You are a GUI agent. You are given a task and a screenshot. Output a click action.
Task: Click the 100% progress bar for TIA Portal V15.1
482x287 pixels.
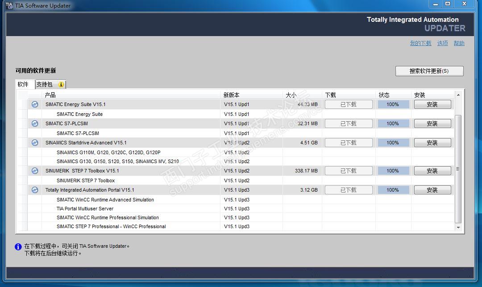tap(394, 190)
